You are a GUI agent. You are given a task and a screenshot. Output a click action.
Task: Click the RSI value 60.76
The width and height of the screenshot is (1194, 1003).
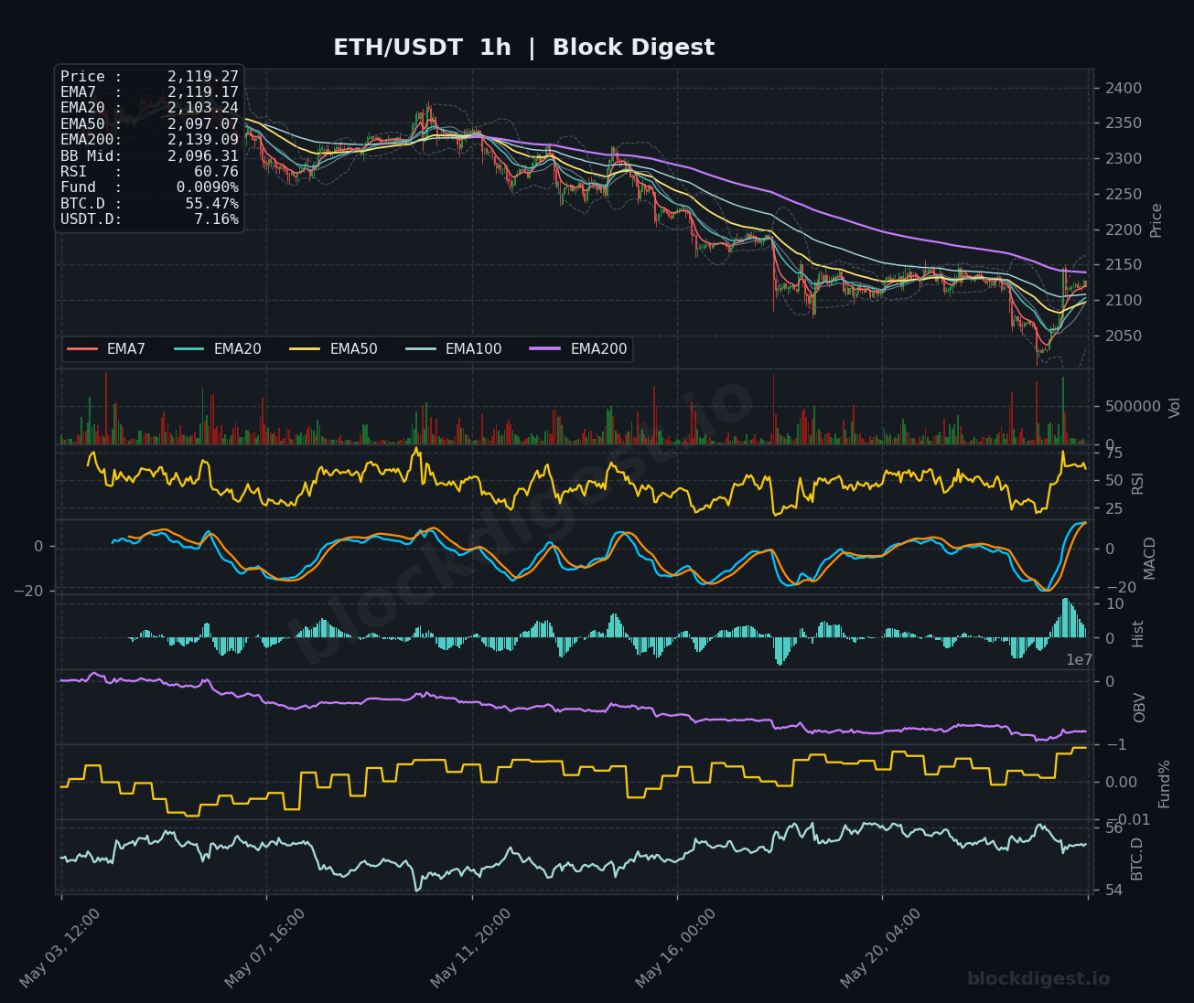click(x=216, y=172)
